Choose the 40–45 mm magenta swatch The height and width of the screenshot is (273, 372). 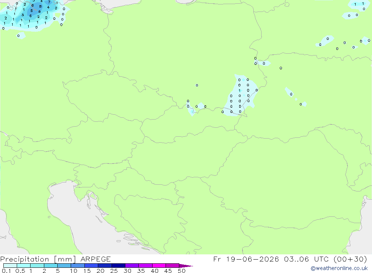[x=159, y=266]
